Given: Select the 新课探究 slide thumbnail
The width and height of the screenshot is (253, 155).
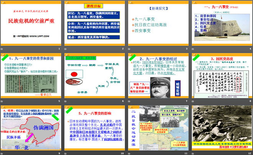Looking at the screenshot, I should point(158,23).
